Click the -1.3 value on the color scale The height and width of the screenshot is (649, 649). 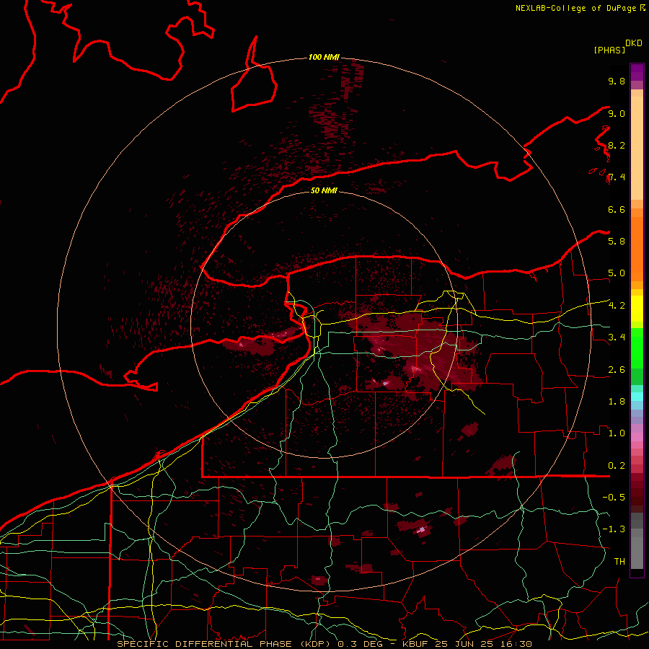(614, 529)
